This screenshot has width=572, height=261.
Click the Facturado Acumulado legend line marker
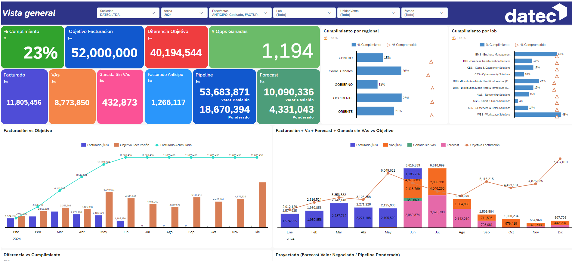pos(157,145)
